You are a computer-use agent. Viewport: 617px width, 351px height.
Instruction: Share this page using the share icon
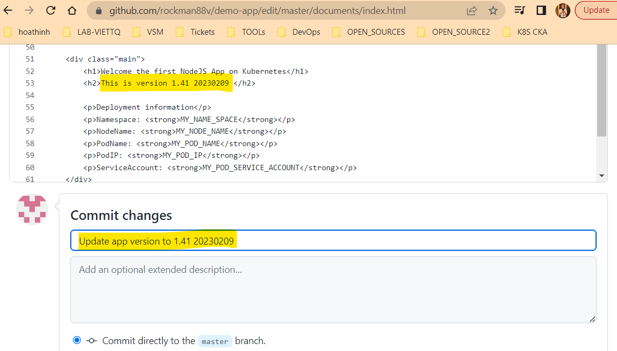pyautogui.click(x=472, y=11)
